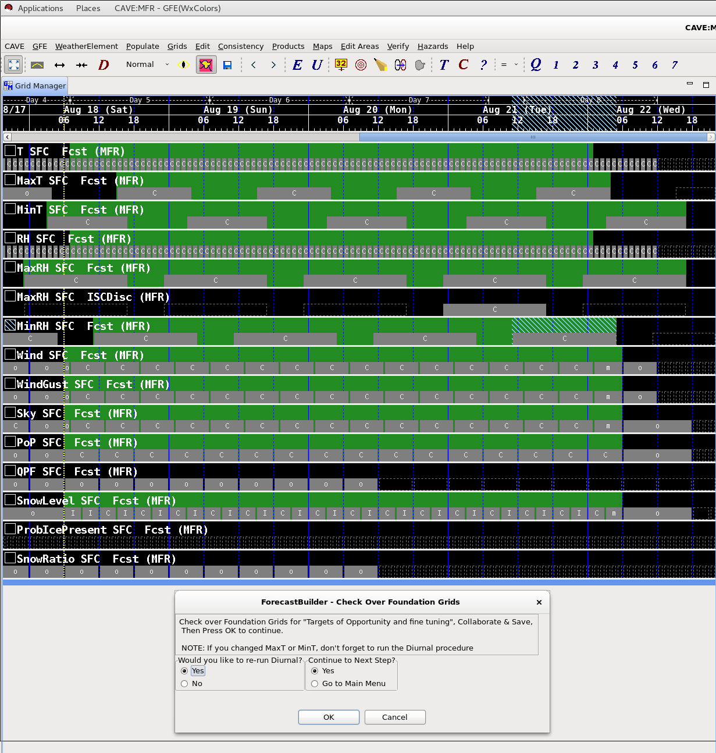Viewport: 716px width, 753px height.
Task: Select the yellow pencil tool
Action: [x=380, y=65]
